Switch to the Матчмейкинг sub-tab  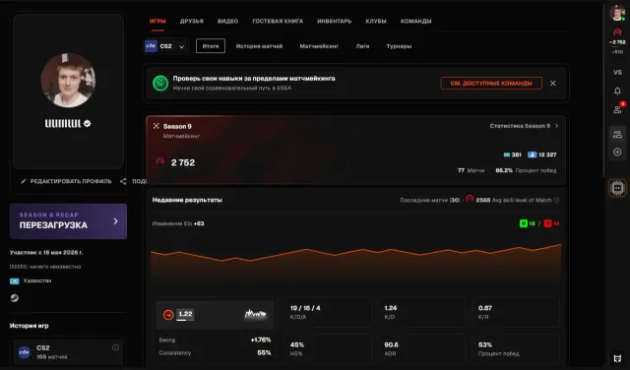(319, 46)
